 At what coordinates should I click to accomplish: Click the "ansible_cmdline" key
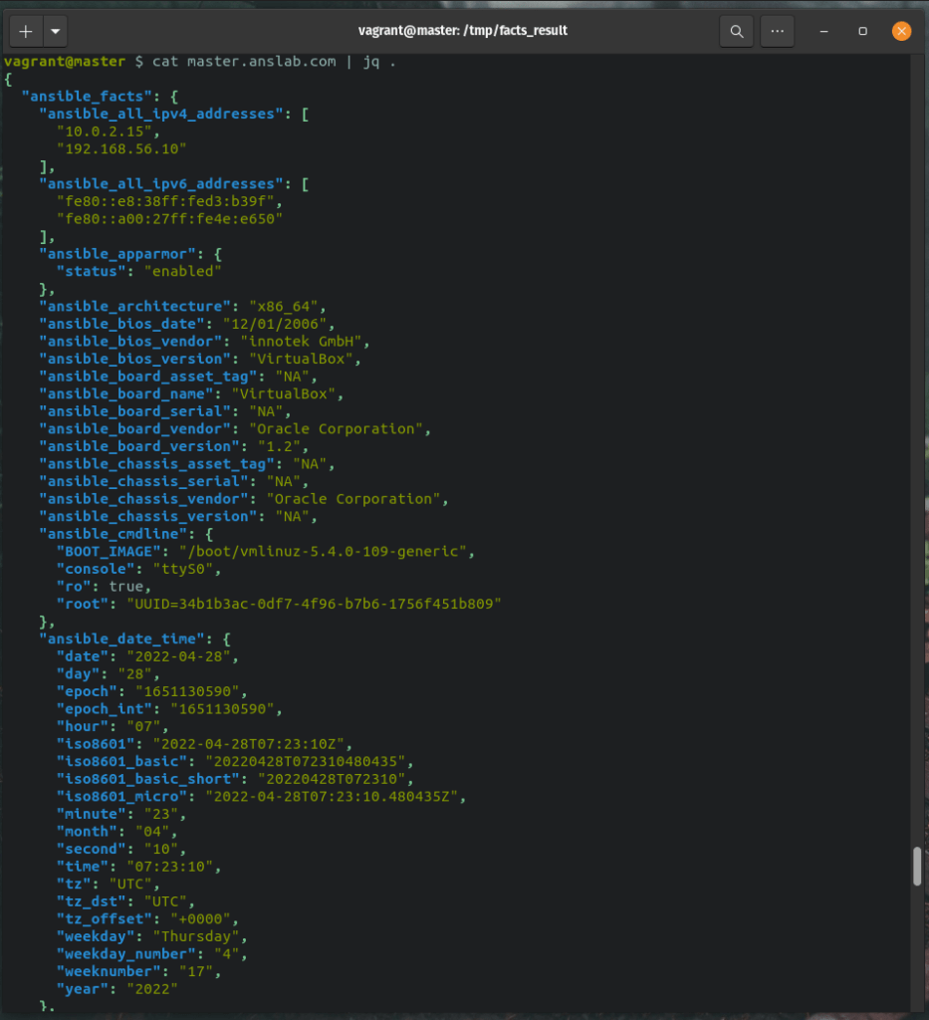117,535
